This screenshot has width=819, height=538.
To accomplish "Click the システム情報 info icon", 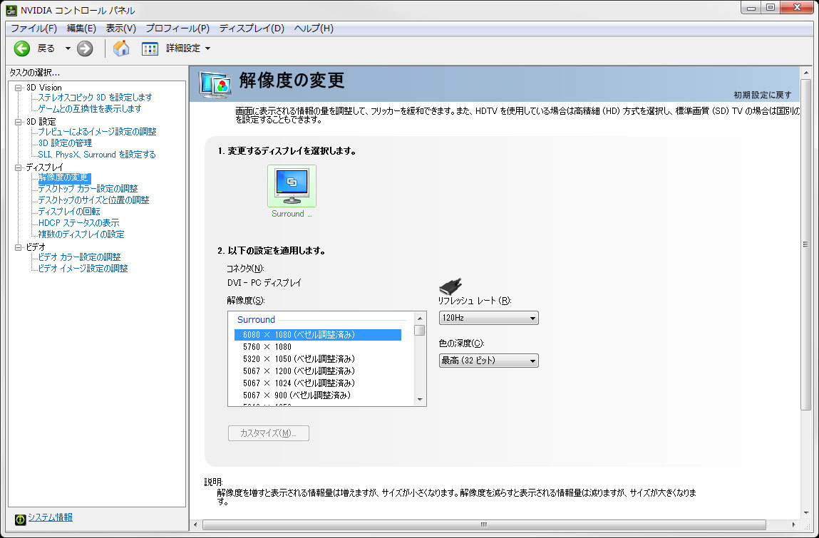I will coord(20,519).
